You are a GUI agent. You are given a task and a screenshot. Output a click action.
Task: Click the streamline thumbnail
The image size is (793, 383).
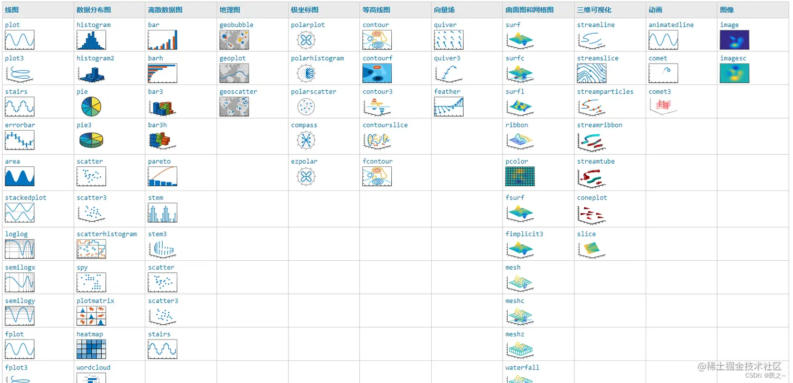pos(592,40)
